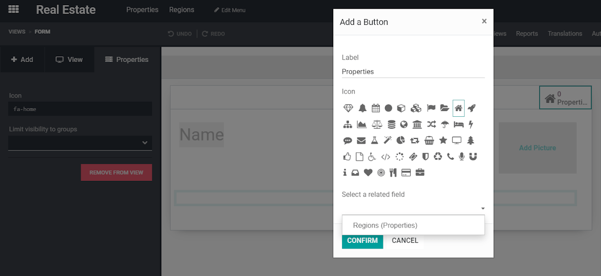This screenshot has height=276, width=601.
Task: Open the Regions menu
Action: [x=181, y=10]
